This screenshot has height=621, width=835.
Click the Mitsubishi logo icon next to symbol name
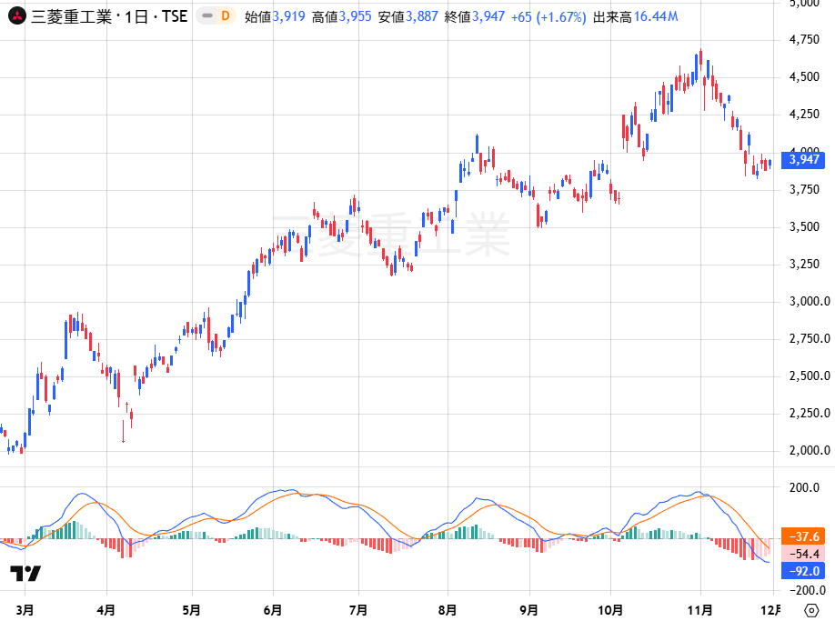(17, 16)
